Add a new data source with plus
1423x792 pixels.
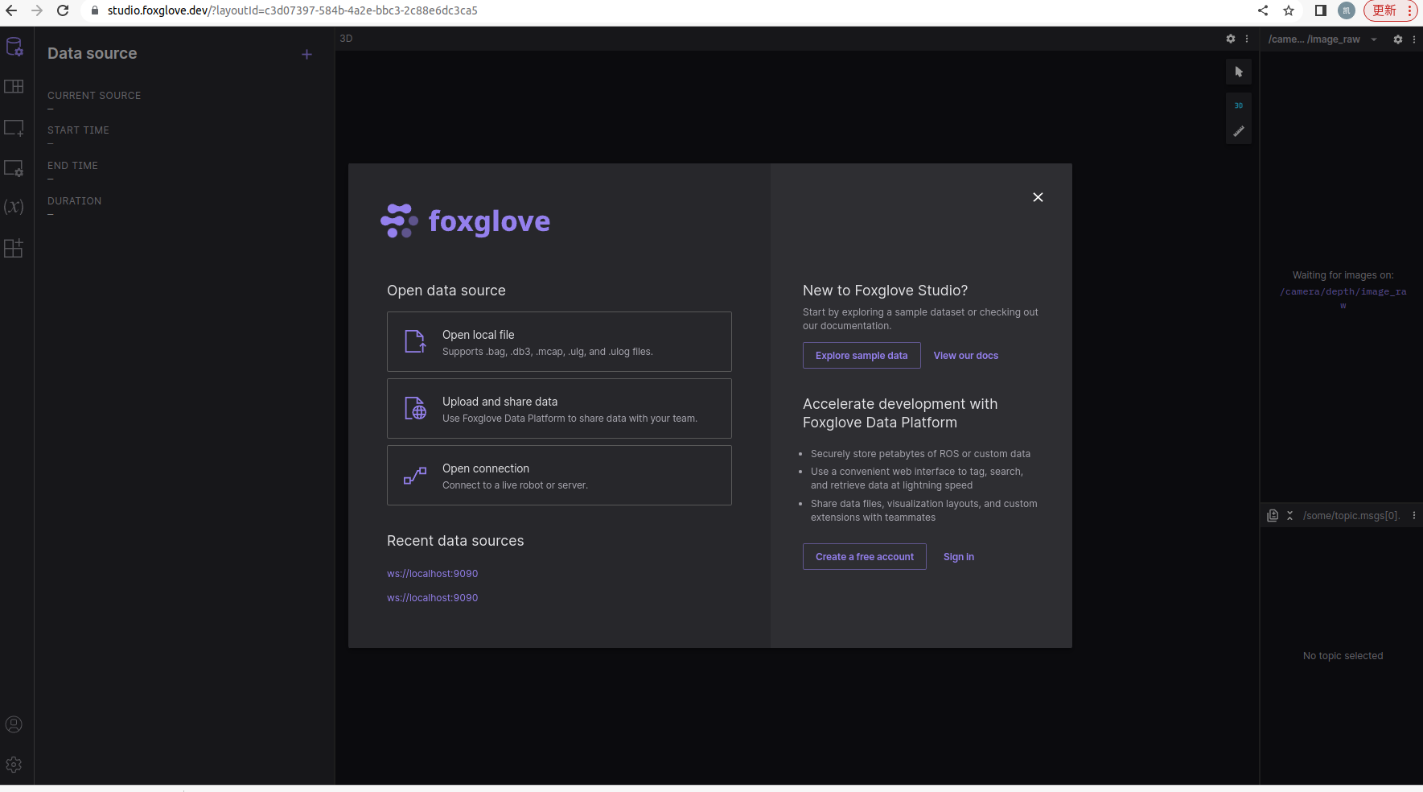[306, 54]
